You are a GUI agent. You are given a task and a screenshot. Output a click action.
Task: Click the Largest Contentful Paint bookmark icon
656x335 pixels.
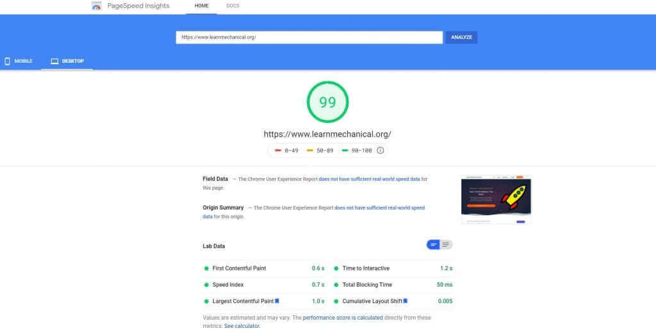pyautogui.click(x=277, y=301)
